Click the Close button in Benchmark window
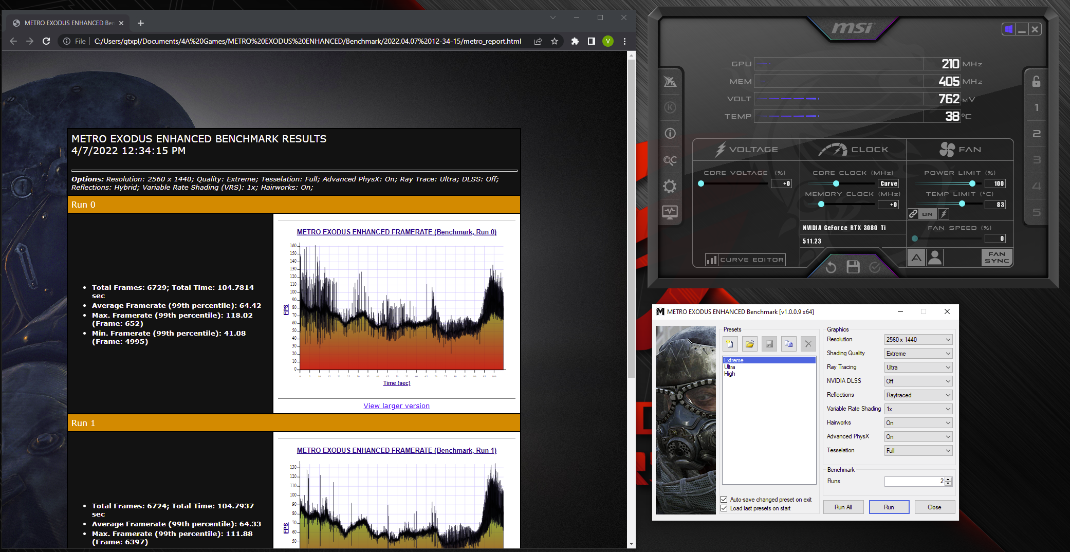Screen dimensions: 1070x552 coord(934,507)
